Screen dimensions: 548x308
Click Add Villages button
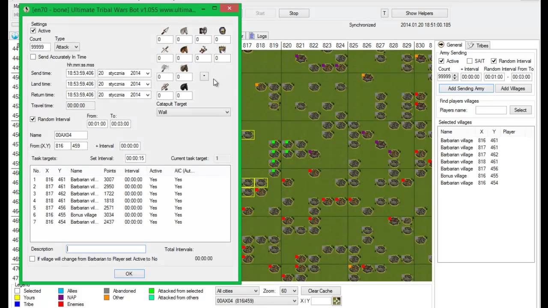513,89
